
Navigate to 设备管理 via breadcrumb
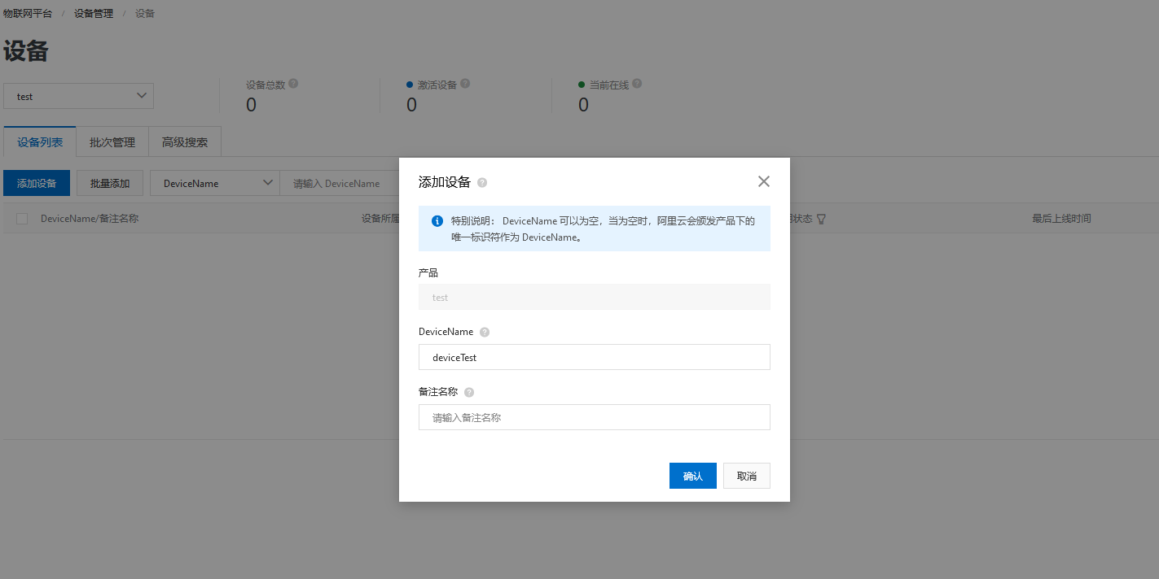(92, 13)
